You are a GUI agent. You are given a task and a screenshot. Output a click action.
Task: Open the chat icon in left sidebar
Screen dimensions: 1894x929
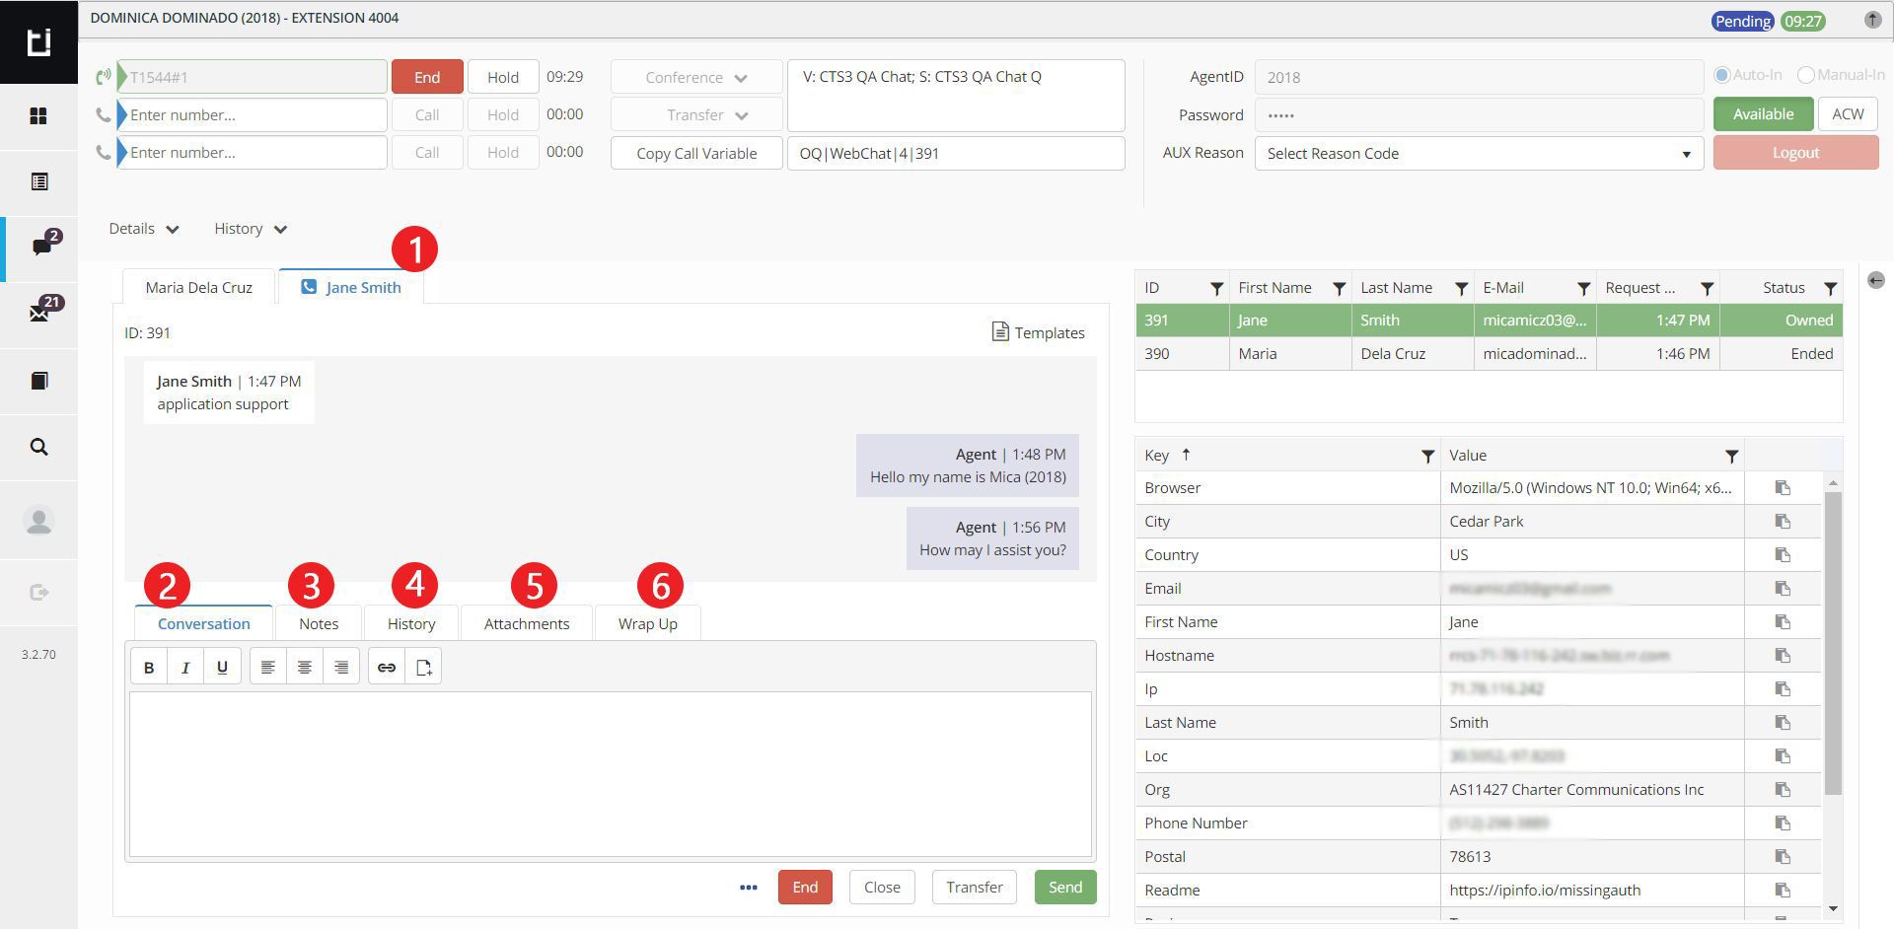[40, 246]
